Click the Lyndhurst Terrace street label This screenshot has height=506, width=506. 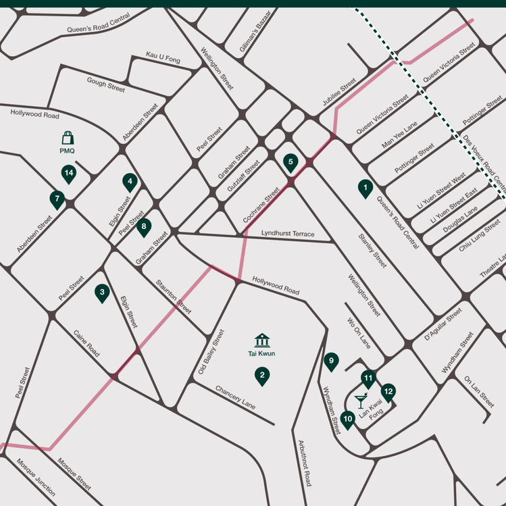pos(288,234)
